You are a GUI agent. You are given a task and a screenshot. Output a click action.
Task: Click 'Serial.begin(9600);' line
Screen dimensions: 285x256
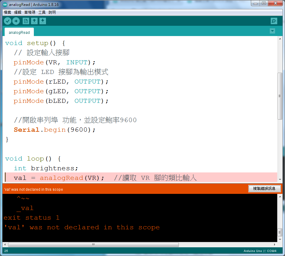point(55,130)
